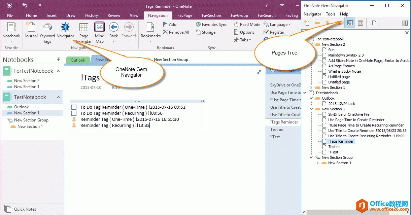
Task: Expand New Section 1 under New Section Group
Action: (318, 163)
